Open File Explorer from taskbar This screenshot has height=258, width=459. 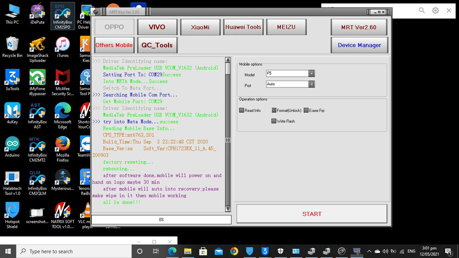(188, 251)
